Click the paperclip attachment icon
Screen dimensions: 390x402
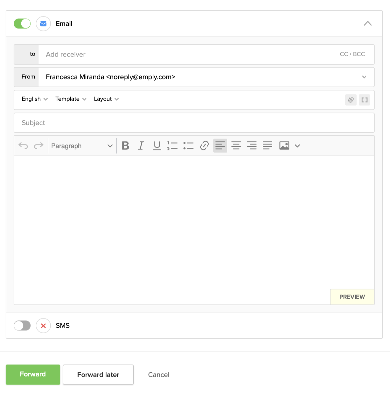coord(351,100)
